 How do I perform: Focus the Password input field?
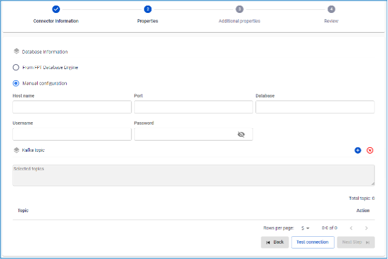click(193, 134)
